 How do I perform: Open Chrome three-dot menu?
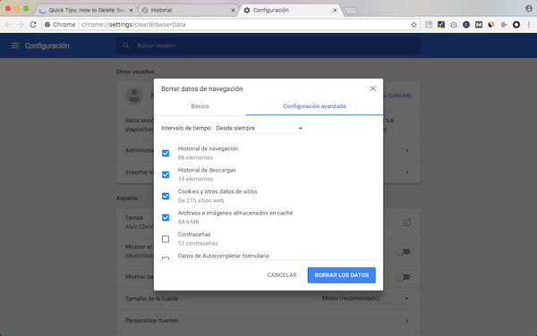[529, 25]
